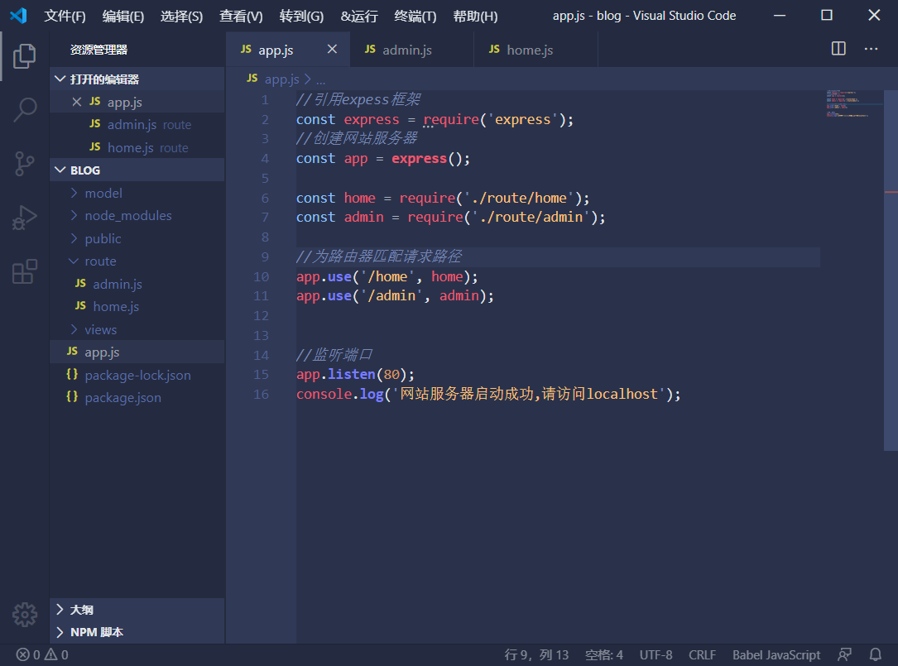This screenshot has width=898, height=666.
Task: Click the Split Editor icon
Action: tap(838, 49)
